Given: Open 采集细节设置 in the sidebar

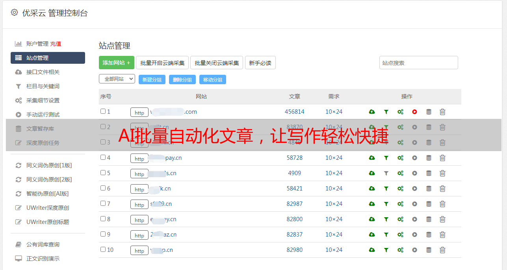Looking at the screenshot, I should 43,100.
